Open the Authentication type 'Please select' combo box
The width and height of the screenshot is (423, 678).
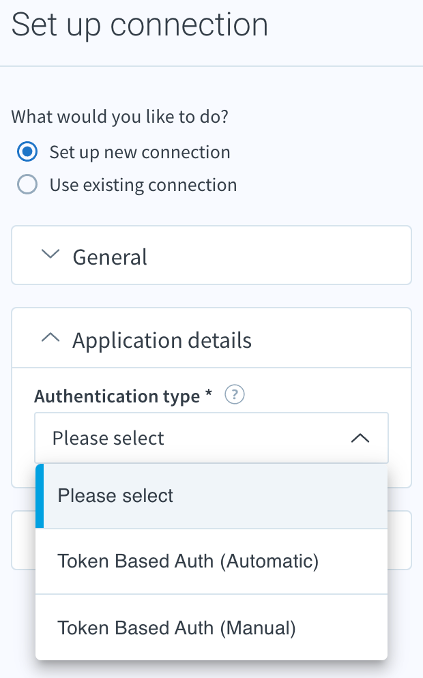(211, 438)
